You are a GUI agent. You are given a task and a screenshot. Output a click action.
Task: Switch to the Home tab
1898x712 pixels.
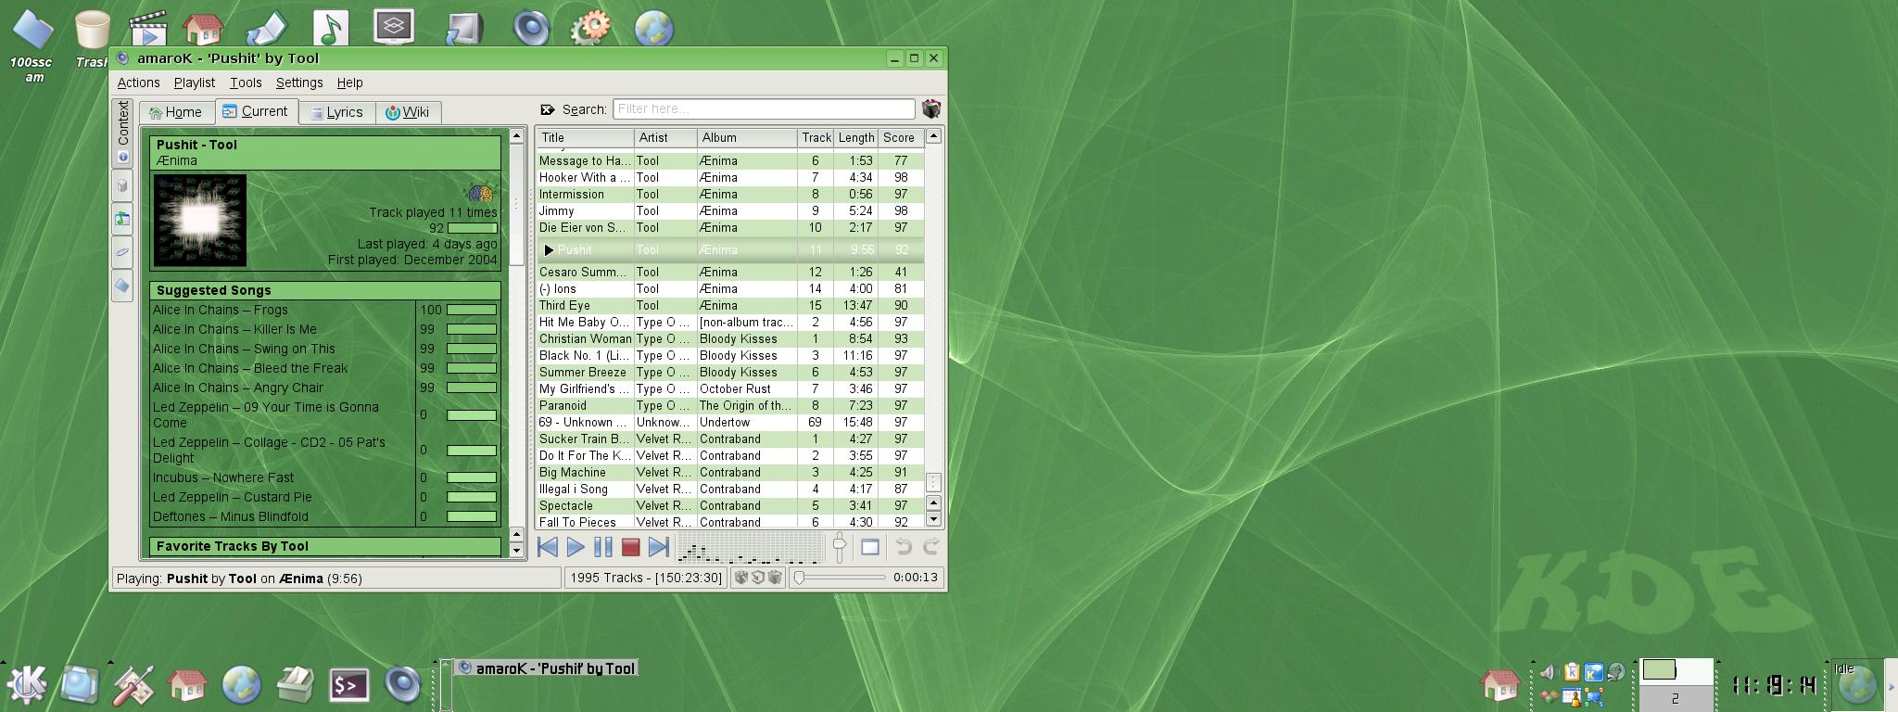click(177, 112)
